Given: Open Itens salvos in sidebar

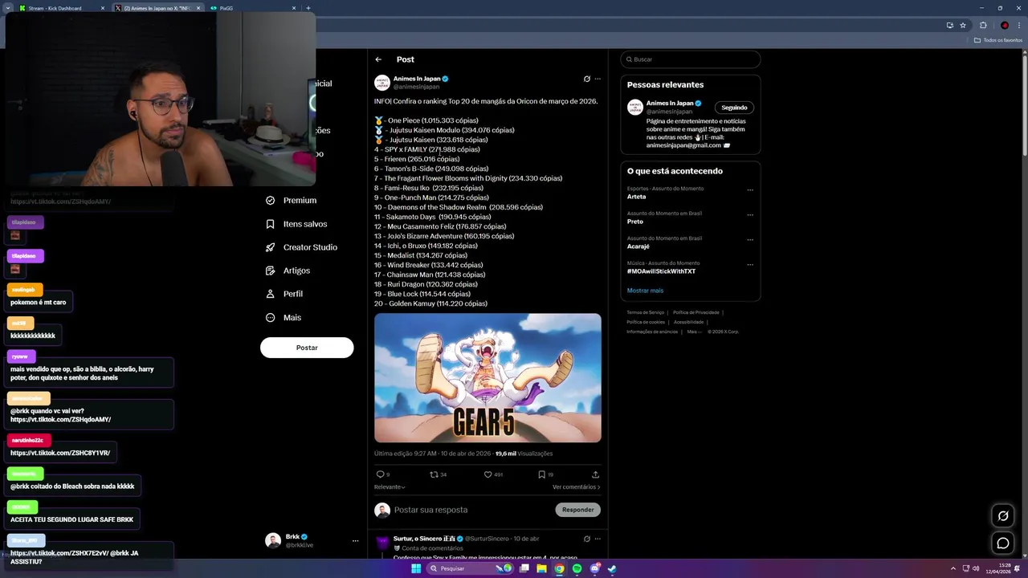Looking at the screenshot, I should pos(296,224).
